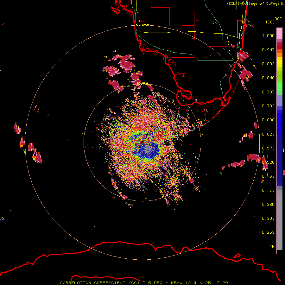The height and width of the screenshot is (285, 285).
Task: Click the 1.000 value on the color scale
Action: pyautogui.click(x=268, y=35)
